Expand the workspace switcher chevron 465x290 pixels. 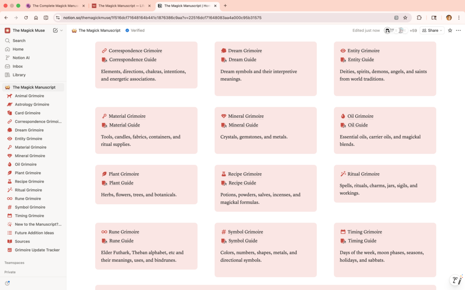(62, 30)
